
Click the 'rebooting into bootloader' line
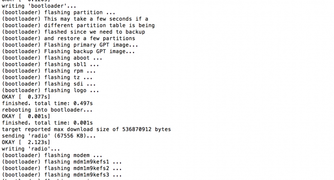point(47,110)
